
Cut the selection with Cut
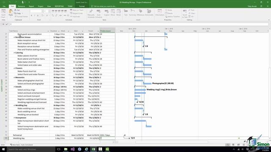[x=17, y=10]
